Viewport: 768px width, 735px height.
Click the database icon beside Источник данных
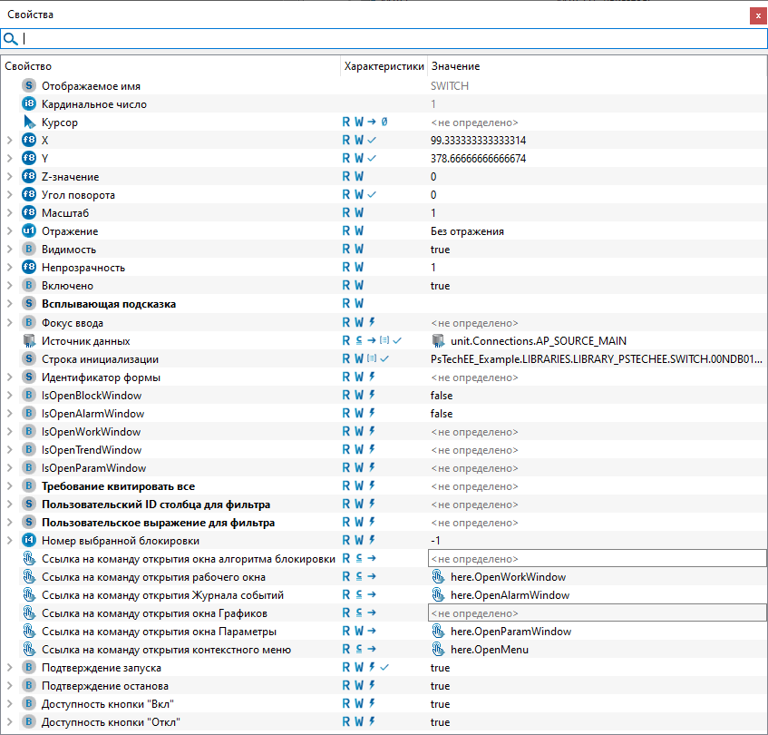click(29, 341)
